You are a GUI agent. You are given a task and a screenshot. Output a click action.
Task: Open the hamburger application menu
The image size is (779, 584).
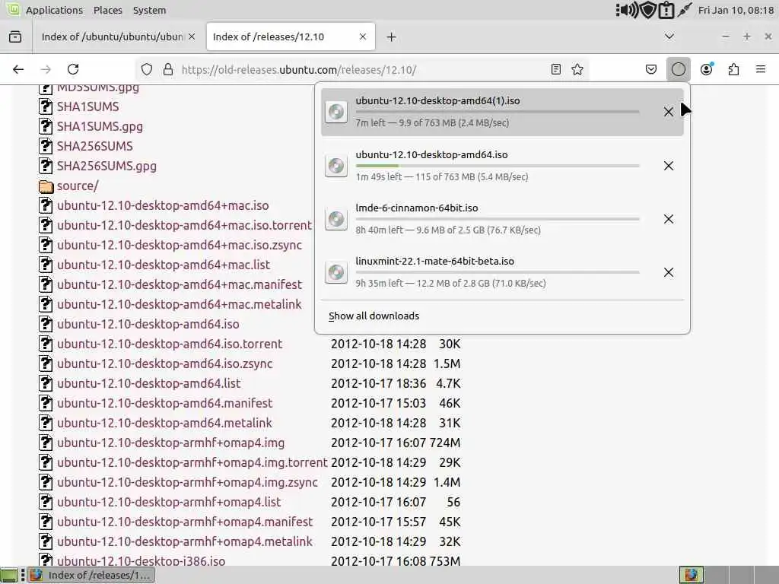(761, 69)
